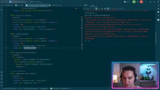Expand the clojure-http-basics project dropdown
Image resolution: width=160 pixels, height=90 pixels.
coord(19,2)
